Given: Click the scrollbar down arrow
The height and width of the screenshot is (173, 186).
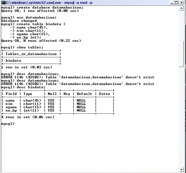Looking at the screenshot, I should pos(181,170).
